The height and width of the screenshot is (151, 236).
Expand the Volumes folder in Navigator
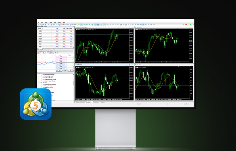click(40, 83)
